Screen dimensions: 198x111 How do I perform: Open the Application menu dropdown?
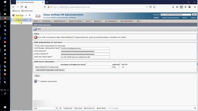98,21
